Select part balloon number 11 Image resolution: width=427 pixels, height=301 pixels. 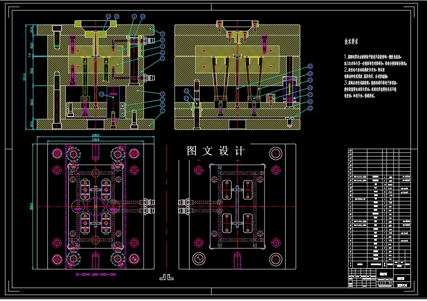pos(134,16)
